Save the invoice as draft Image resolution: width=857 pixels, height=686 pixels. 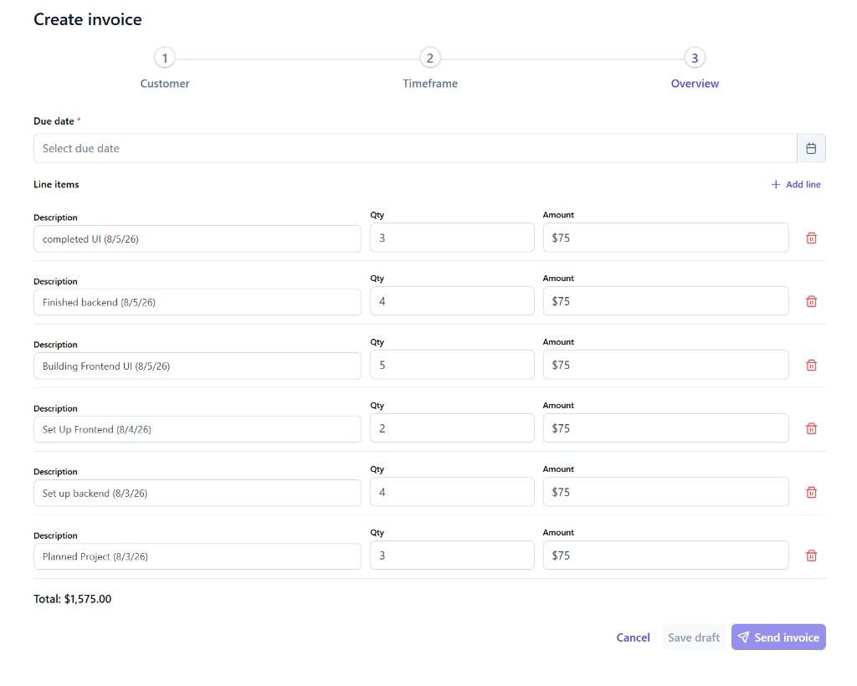pos(694,637)
